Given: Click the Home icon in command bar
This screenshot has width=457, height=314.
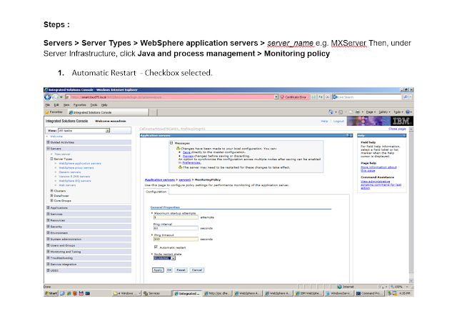Looking at the screenshot, I should [x=331, y=112].
